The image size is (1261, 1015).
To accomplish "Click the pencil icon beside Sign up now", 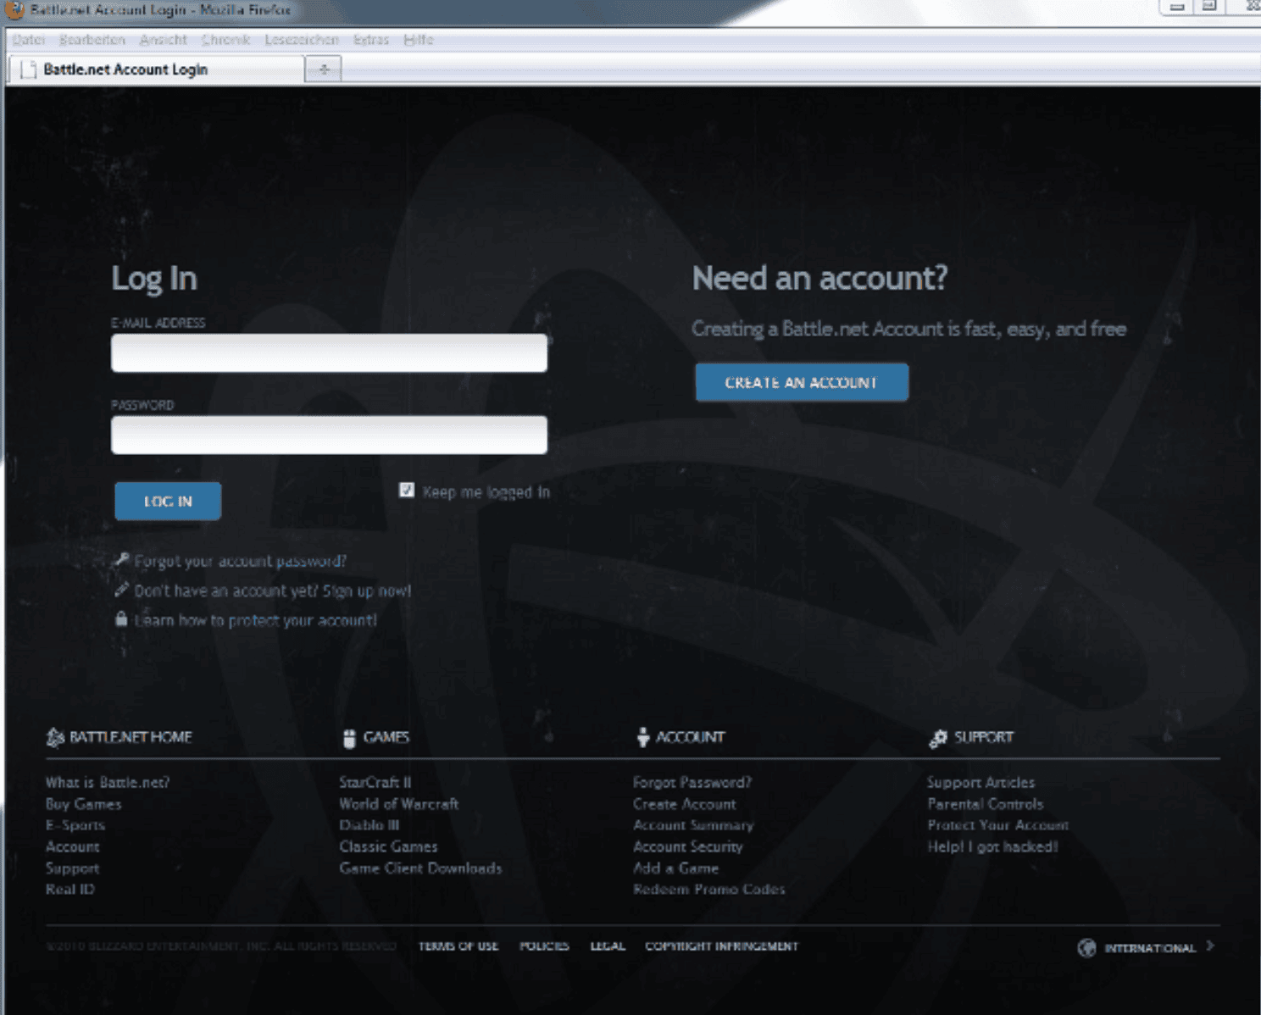I will [x=122, y=590].
